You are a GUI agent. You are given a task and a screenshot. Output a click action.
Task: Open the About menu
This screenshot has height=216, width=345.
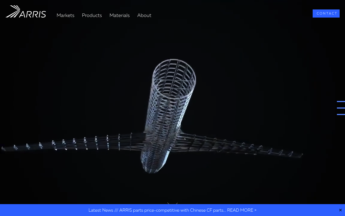click(x=144, y=15)
